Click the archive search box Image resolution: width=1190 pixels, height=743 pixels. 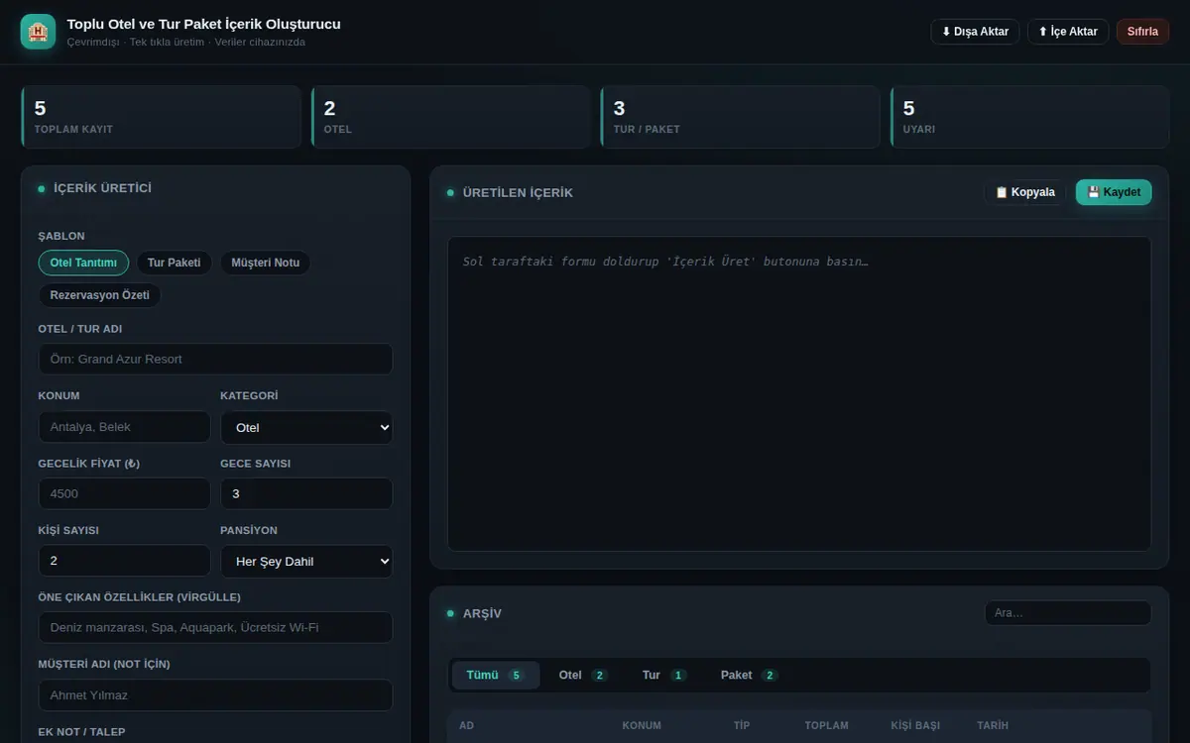tap(1068, 613)
